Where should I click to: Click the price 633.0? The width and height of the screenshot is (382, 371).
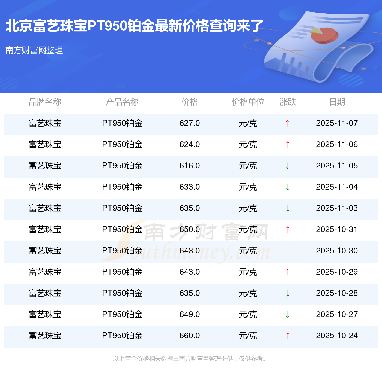click(190, 187)
